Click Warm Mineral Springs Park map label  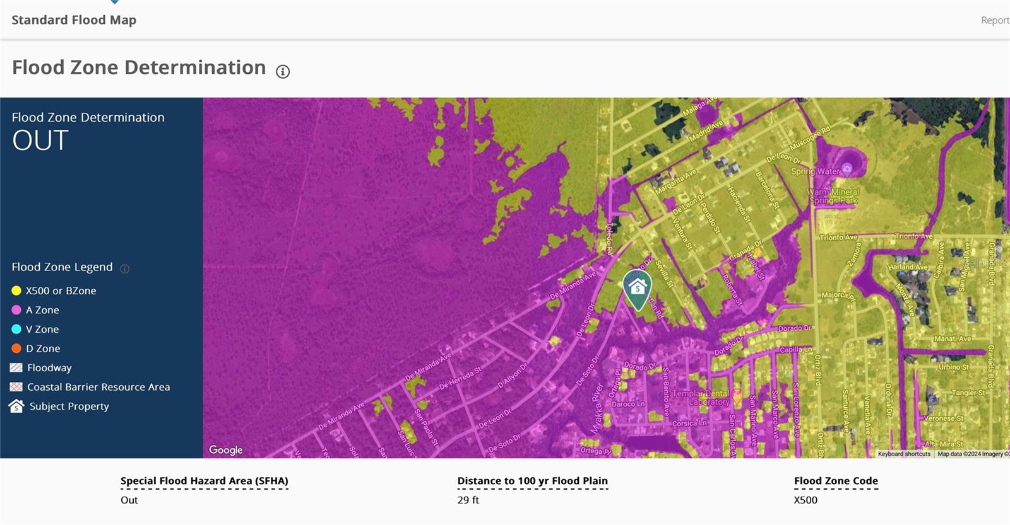tap(833, 196)
